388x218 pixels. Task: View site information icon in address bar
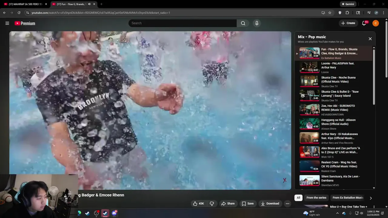click(28, 13)
